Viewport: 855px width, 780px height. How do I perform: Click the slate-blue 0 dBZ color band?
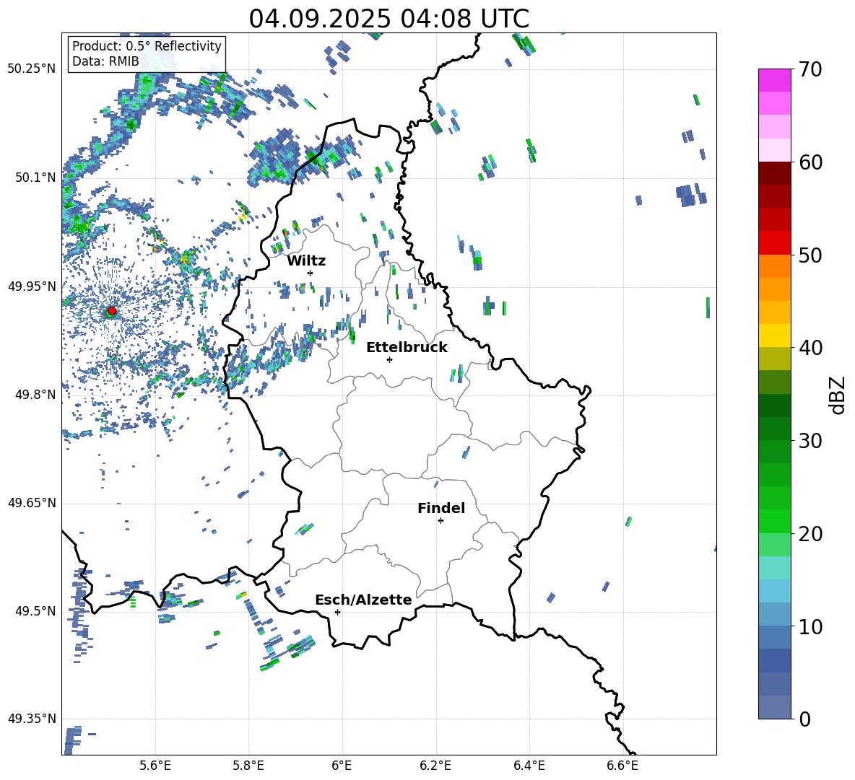tap(774, 707)
